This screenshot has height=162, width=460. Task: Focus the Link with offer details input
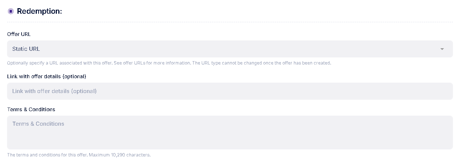tap(230, 91)
